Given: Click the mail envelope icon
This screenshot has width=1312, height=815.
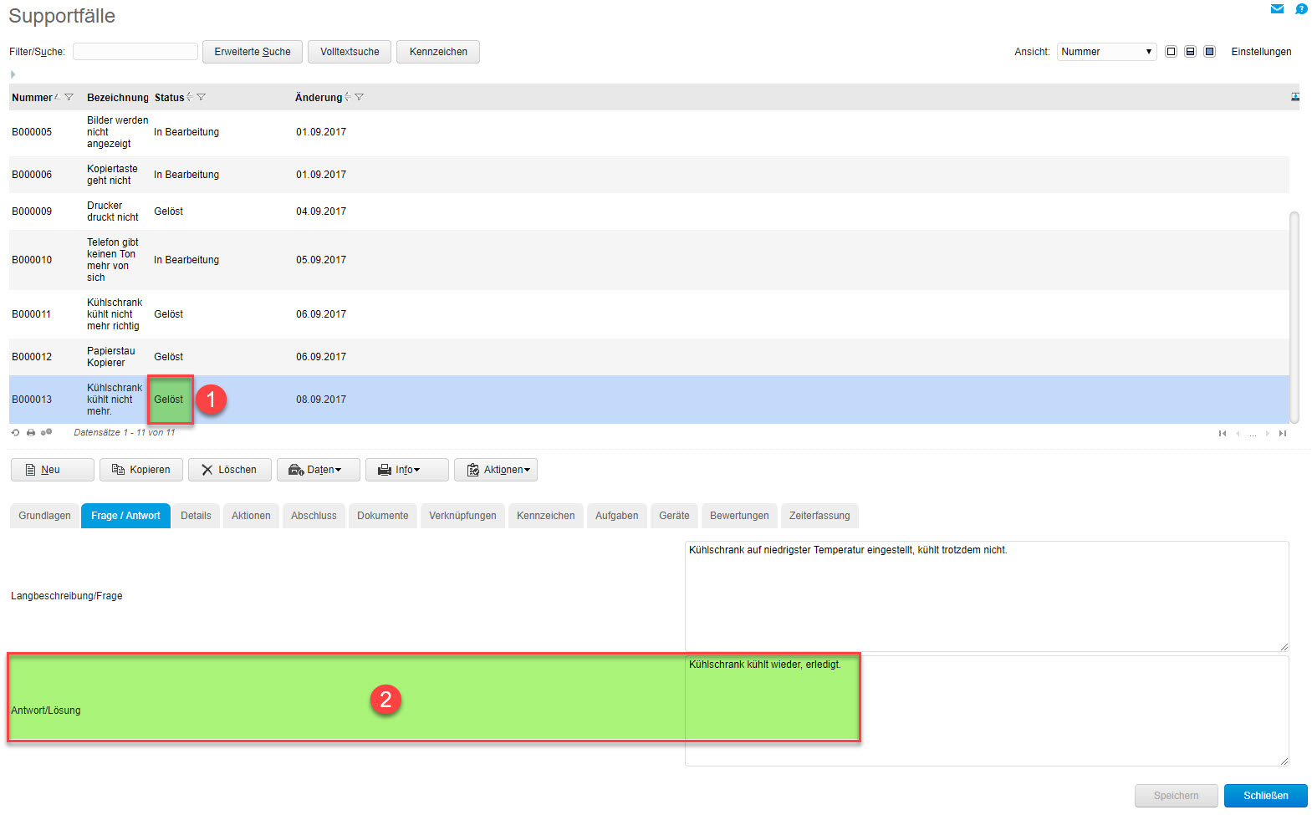Looking at the screenshot, I should point(1277,9).
